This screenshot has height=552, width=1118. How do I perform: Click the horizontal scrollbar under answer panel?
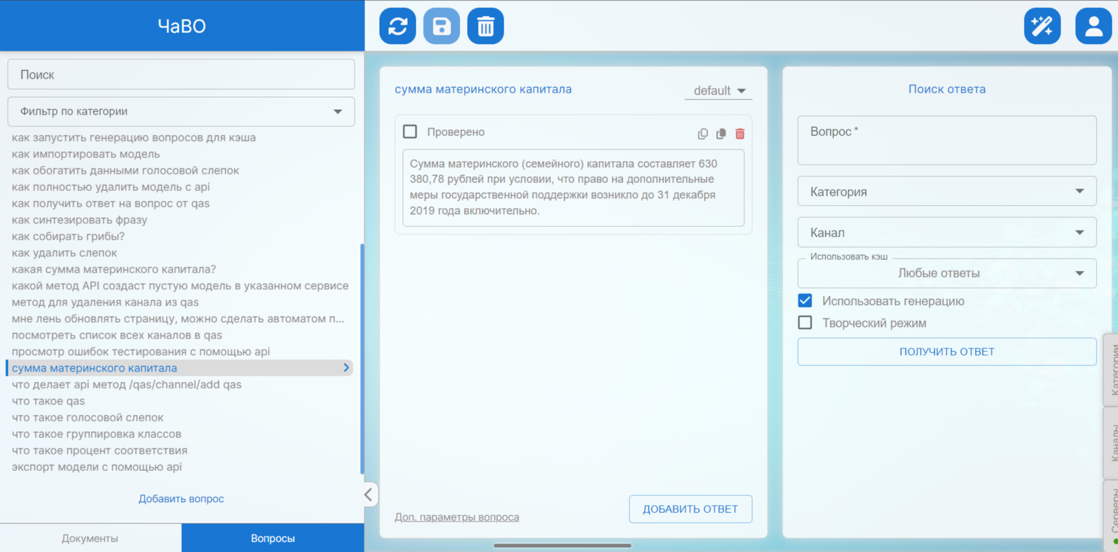[562, 545]
